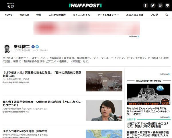
Task: Open the woman at microphone article thumbnail
Action: pos(104,111)
